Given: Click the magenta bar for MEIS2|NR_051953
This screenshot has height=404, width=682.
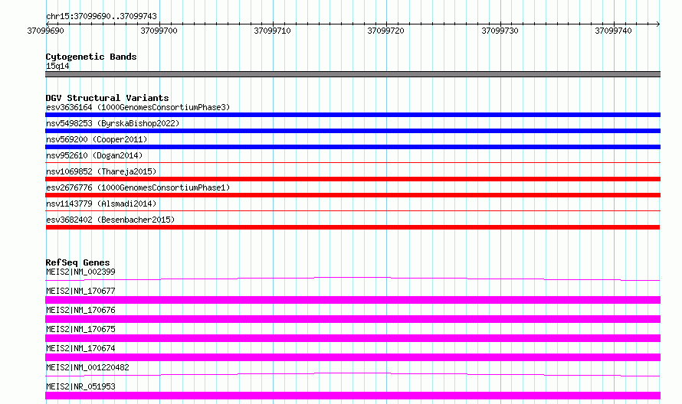Looking at the screenshot, I should (352, 396).
